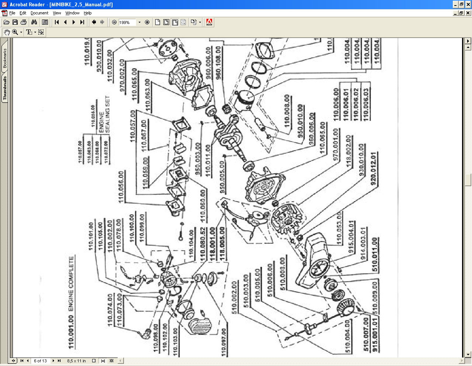472x366 pixels.
Task: Click the Print icon in toolbar
Action: pos(23,22)
